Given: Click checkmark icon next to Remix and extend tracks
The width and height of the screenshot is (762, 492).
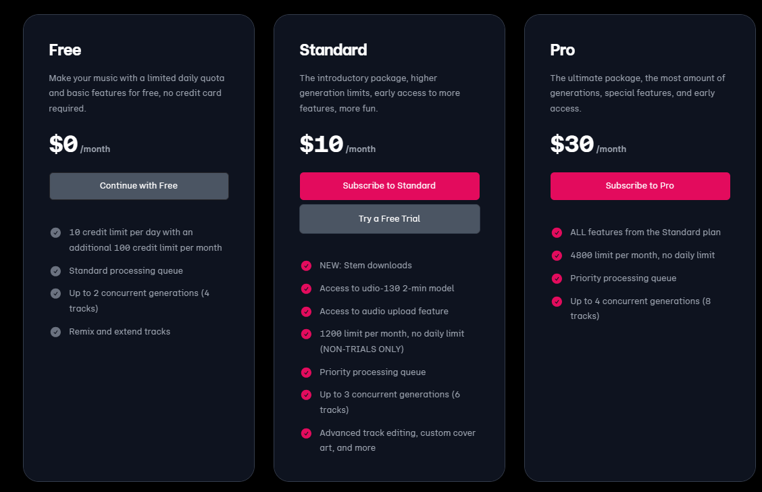Looking at the screenshot, I should point(55,332).
